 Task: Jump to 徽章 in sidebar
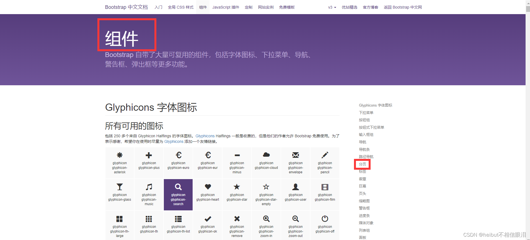363,179
